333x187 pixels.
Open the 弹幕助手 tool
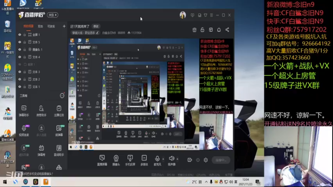pos(24,111)
